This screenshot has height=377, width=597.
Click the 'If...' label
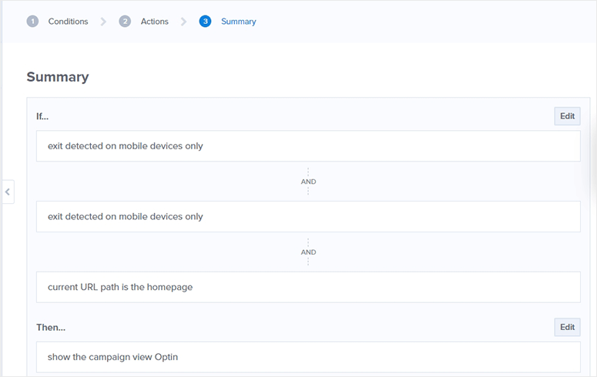click(x=42, y=116)
